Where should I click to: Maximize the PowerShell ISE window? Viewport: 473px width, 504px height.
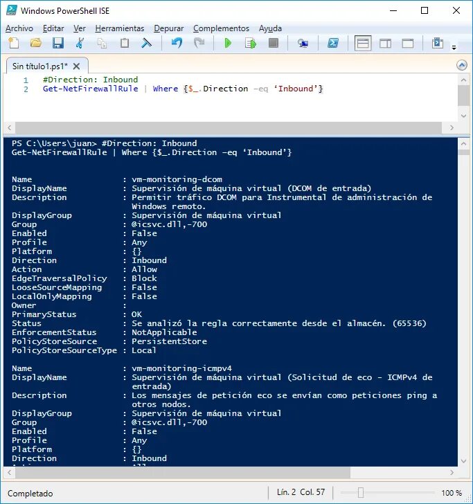[425, 10]
